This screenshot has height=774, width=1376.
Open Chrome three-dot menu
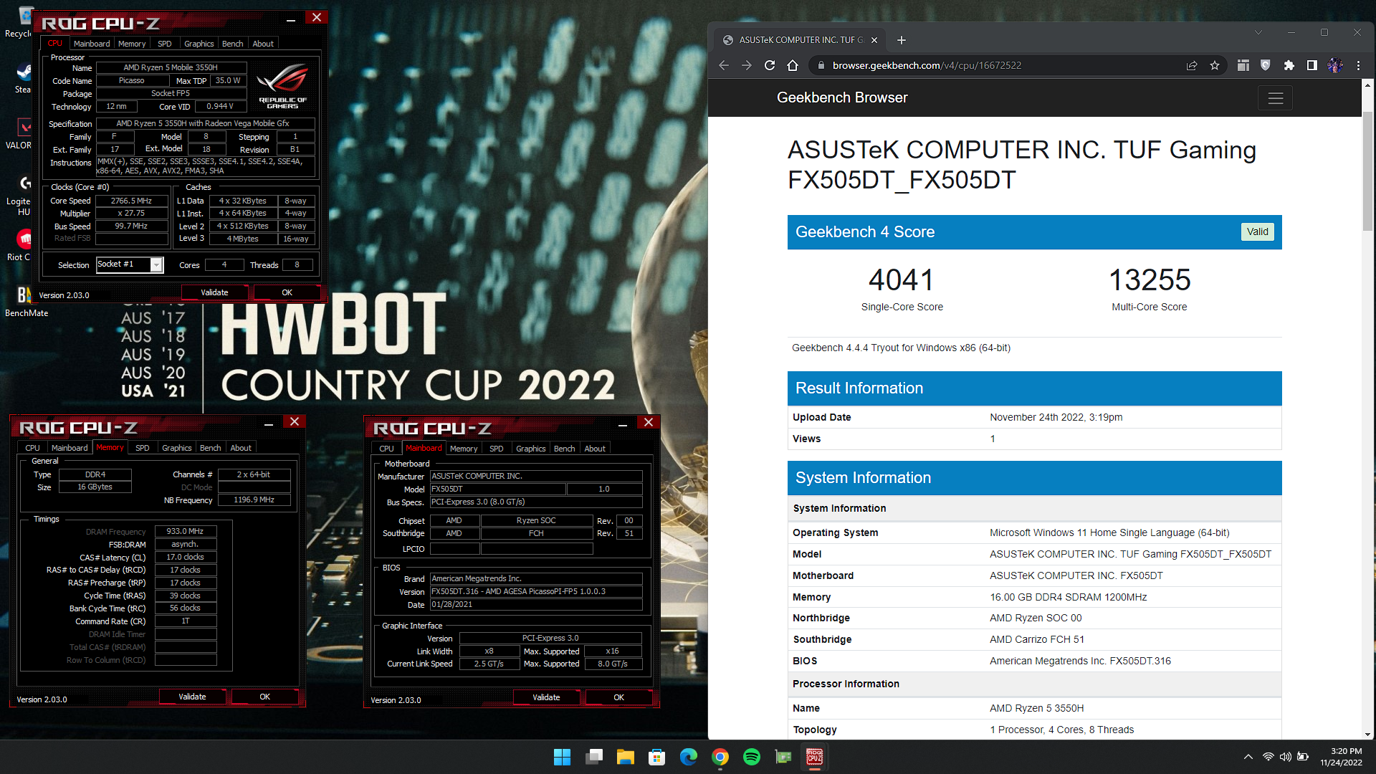[x=1358, y=65]
